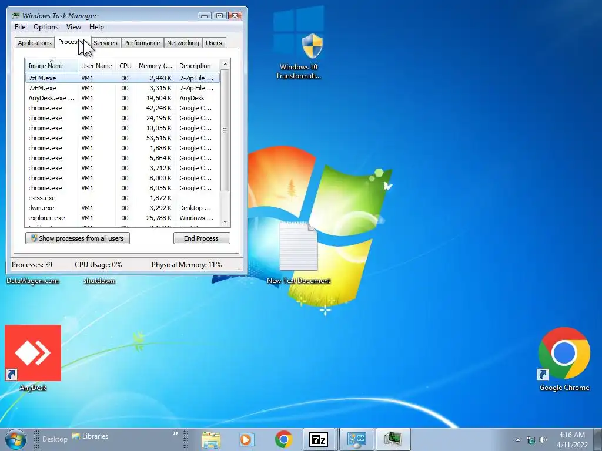Click the volume speaker tray icon
The width and height of the screenshot is (602, 451).
[x=543, y=440]
